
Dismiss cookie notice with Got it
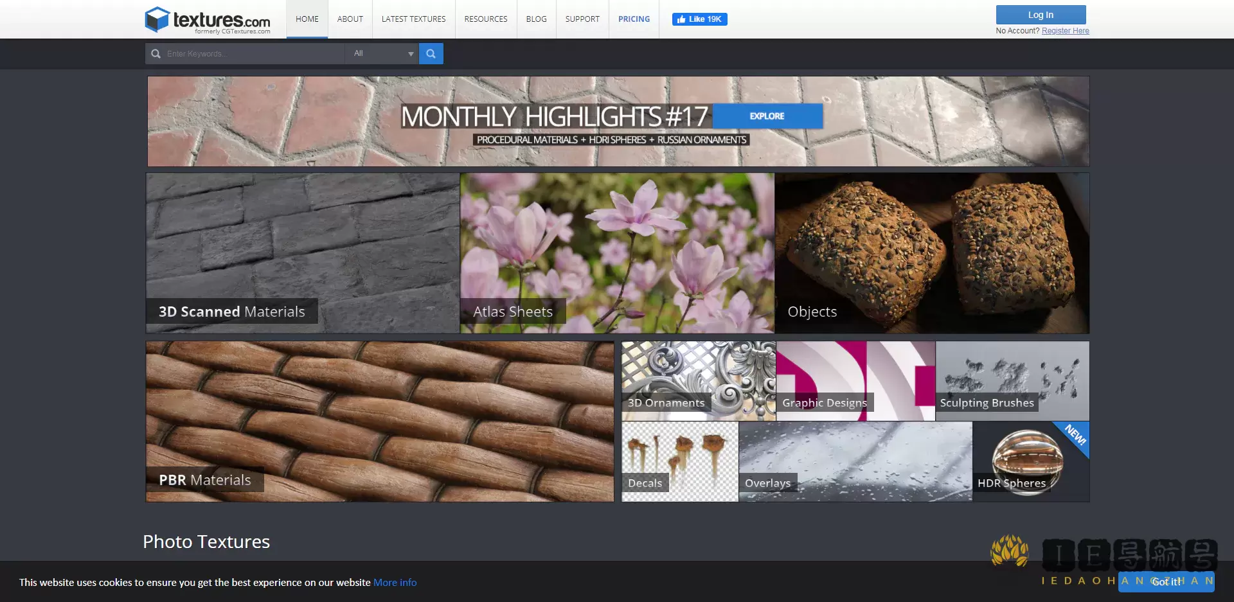pos(1165,581)
